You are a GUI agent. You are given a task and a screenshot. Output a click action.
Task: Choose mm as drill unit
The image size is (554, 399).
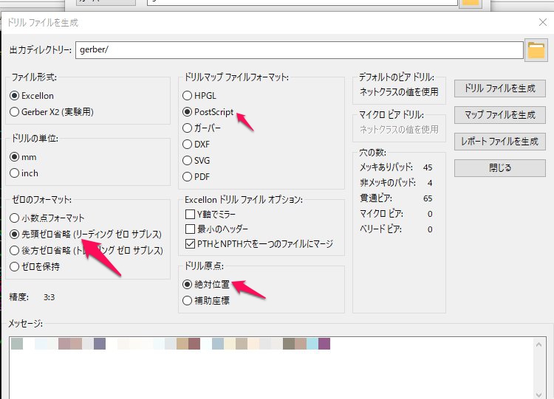coord(15,157)
